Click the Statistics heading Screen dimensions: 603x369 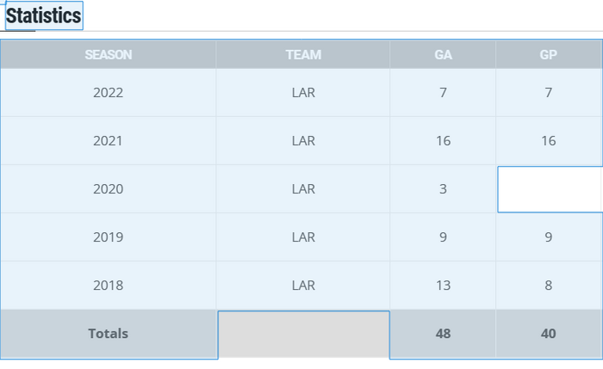click(44, 15)
